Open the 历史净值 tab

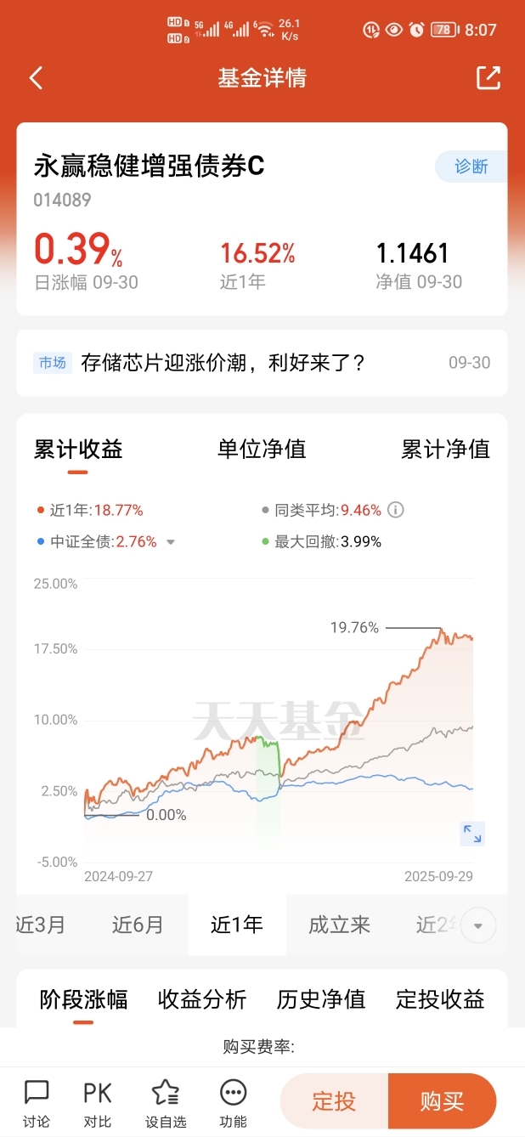[321, 1000]
